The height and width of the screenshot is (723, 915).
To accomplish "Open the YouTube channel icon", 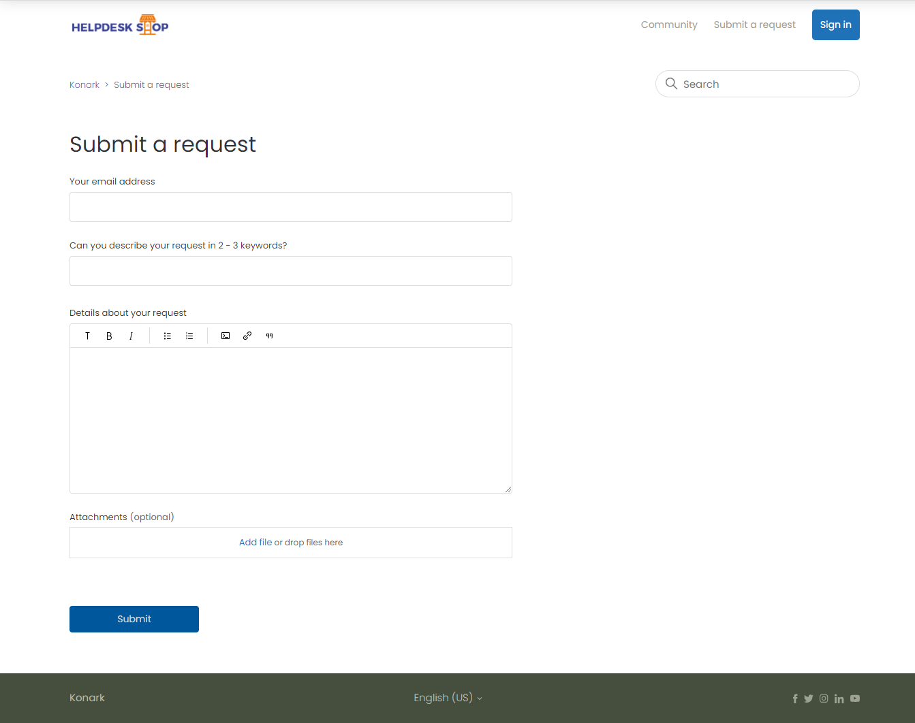I will click(855, 698).
